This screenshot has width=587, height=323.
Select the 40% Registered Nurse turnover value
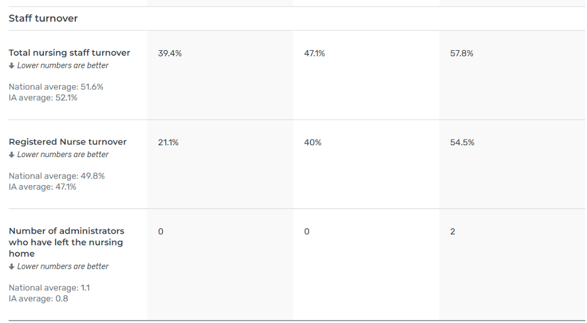(312, 143)
